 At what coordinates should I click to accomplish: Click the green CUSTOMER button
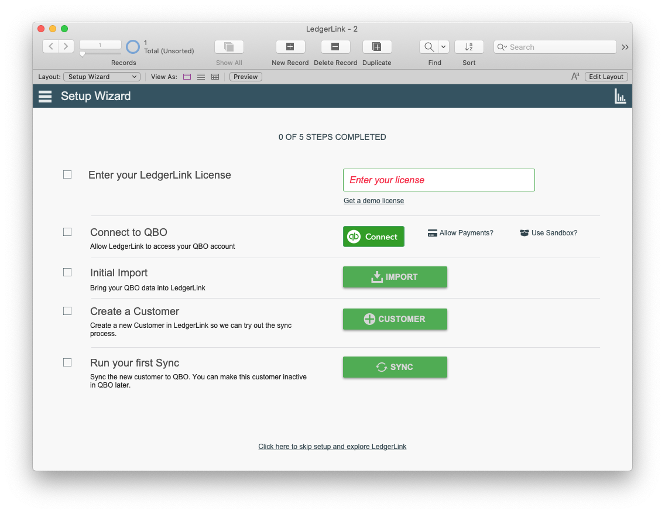pyautogui.click(x=395, y=319)
